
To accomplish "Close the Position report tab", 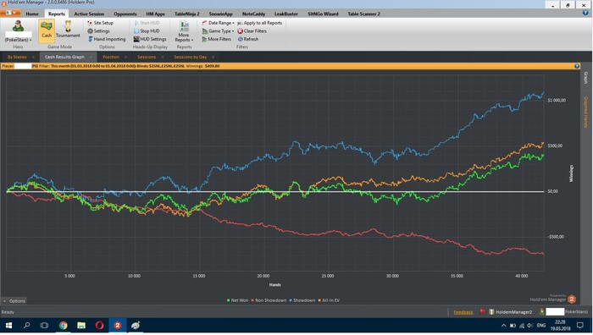I will click(125, 57).
